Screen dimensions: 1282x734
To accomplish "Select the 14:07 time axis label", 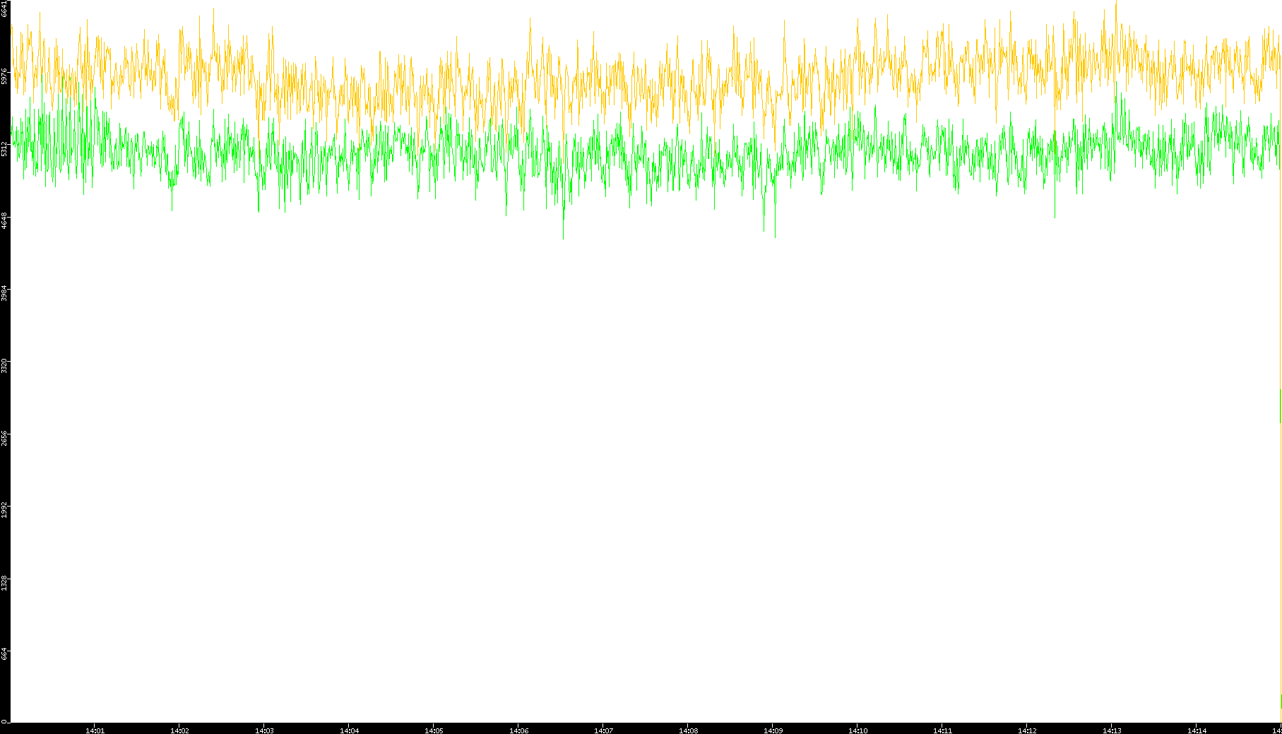I will (603, 730).
